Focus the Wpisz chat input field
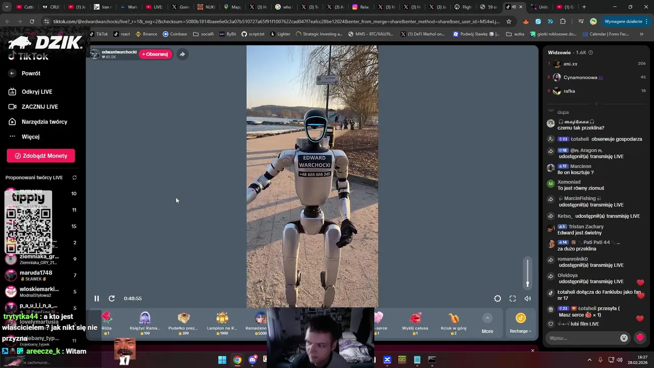The image size is (654, 368). 582,338
